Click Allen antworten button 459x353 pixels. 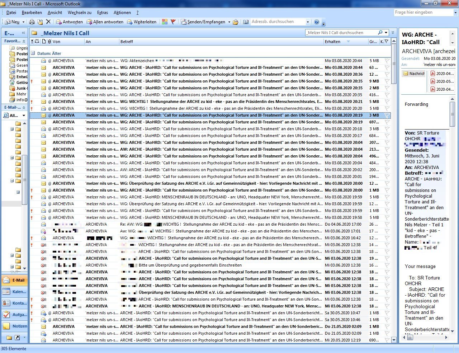tap(105, 22)
